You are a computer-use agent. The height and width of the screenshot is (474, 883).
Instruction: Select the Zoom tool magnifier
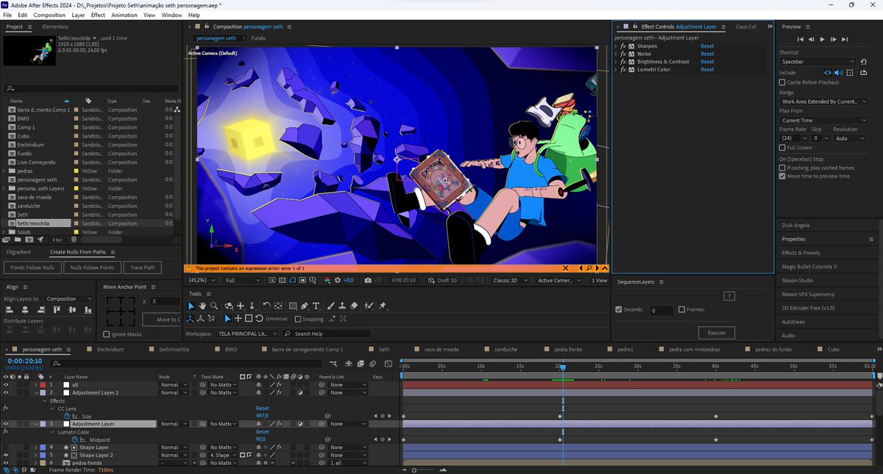coord(213,306)
